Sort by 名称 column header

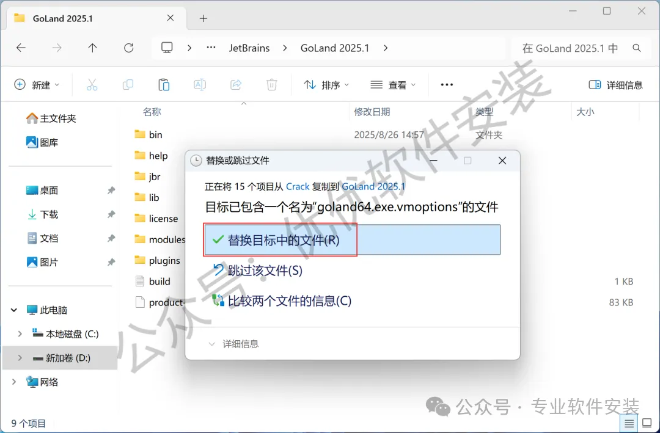152,112
